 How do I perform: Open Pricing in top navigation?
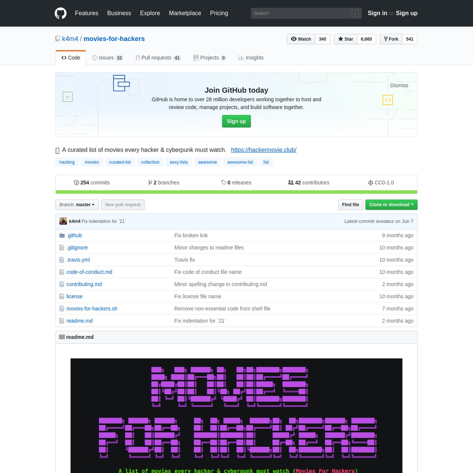(x=219, y=13)
